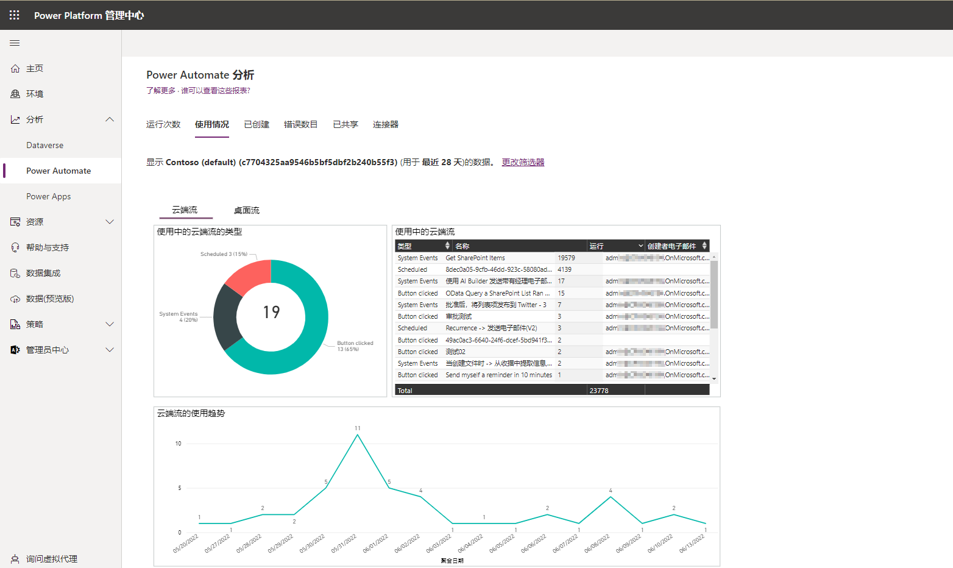The width and height of the screenshot is (953, 568).
Task: Select the OData Query a SharePoint row
Action: 553,293
